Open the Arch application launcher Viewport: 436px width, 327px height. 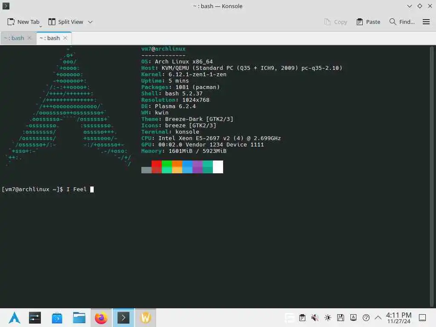tap(14, 318)
